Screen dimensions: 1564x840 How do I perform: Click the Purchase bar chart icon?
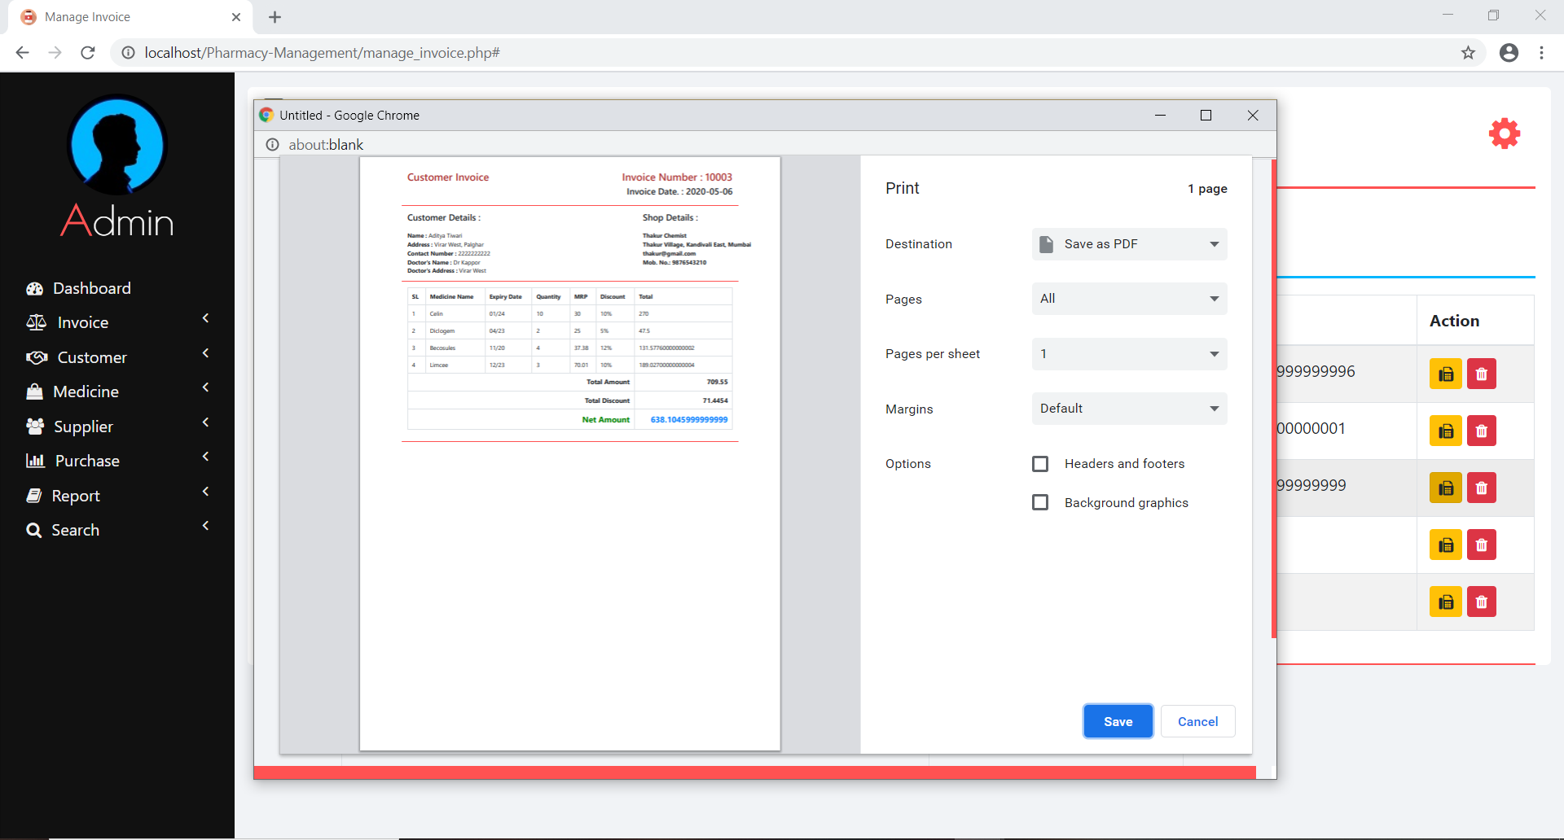coord(35,461)
